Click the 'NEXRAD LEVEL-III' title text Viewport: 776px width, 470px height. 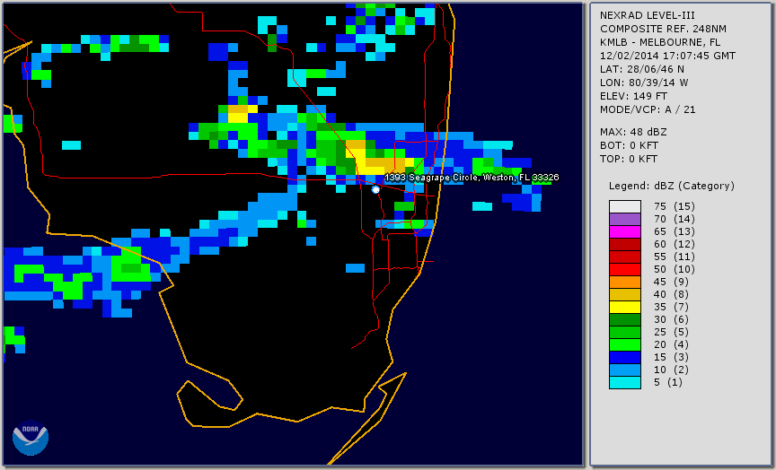648,15
